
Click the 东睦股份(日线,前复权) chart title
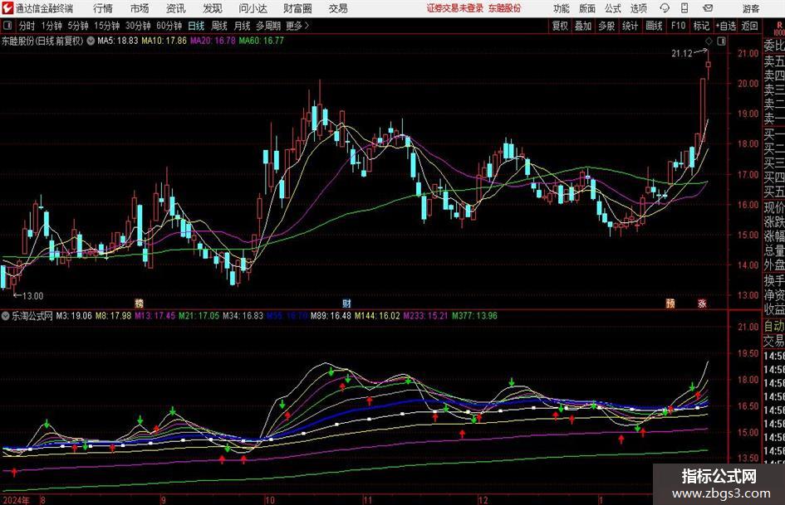pyautogui.click(x=42, y=41)
